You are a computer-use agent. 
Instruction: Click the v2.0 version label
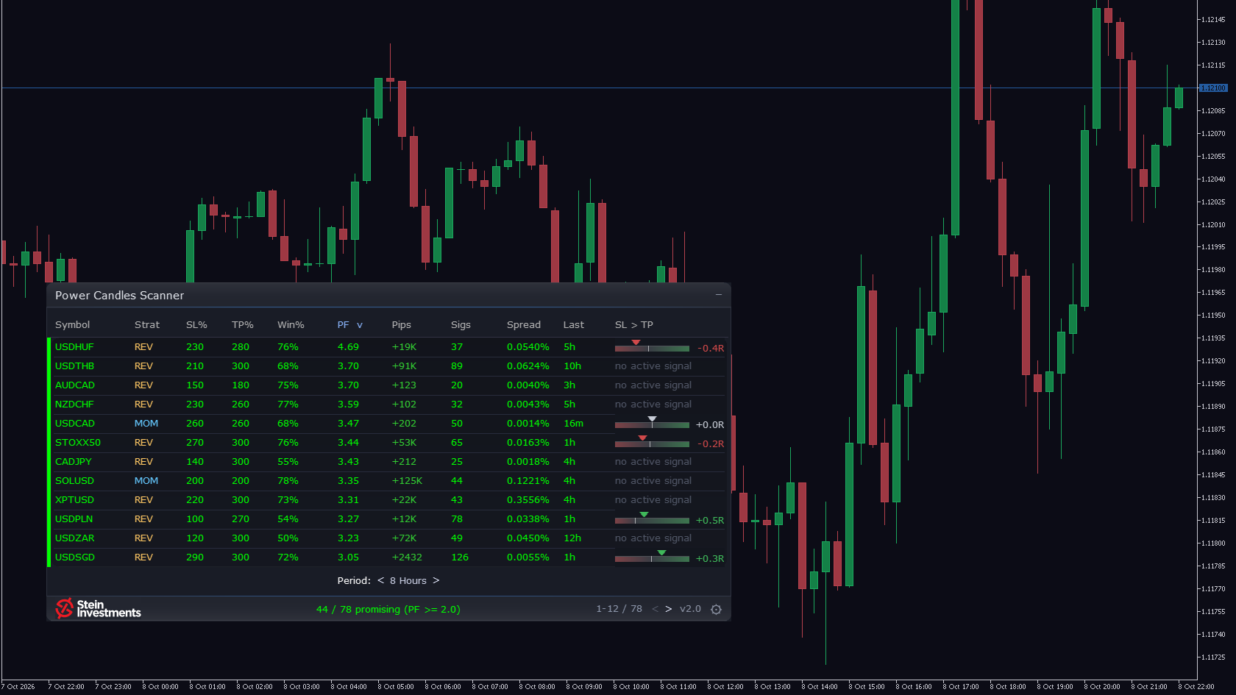coord(690,609)
